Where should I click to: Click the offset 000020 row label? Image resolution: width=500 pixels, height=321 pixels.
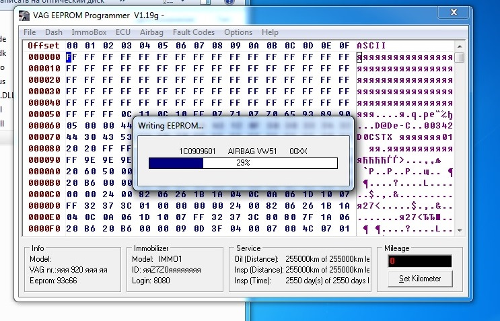[44, 80]
